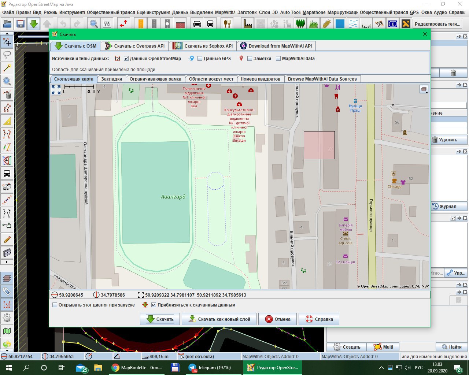The height and width of the screenshot is (375, 469).
Task: Uncheck 'Приблизиться к скачанным данным'
Action: click(x=154, y=305)
